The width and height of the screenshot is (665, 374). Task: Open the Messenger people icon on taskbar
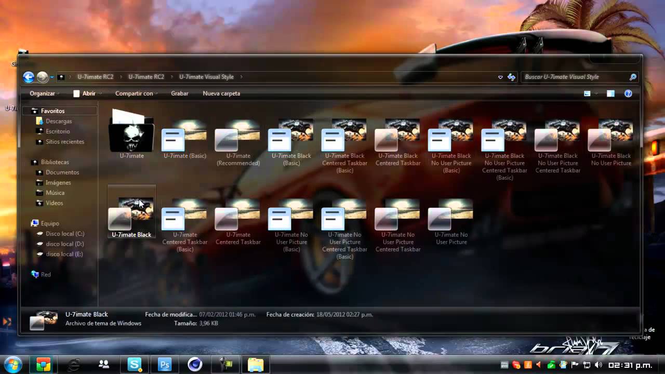tap(104, 365)
